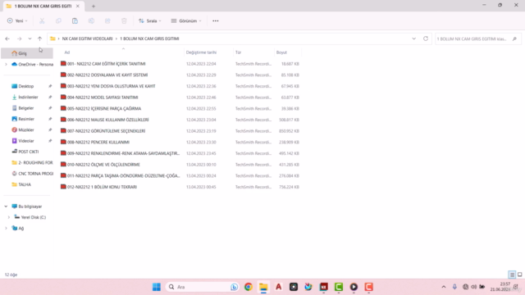Screen dimensions: 525x295
Task: Open Belgeler folder in sidebar
Action: [x=25, y=108]
